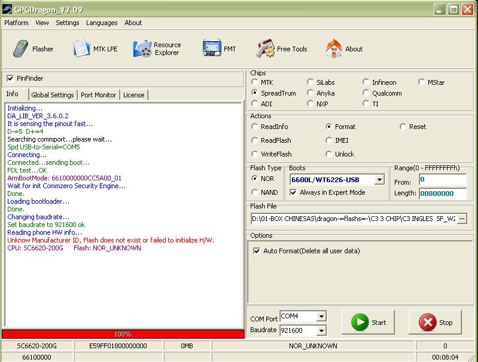Choose the MStar chip option
This screenshot has height=362, width=478.
pyautogui.click(x=422, y=82)
